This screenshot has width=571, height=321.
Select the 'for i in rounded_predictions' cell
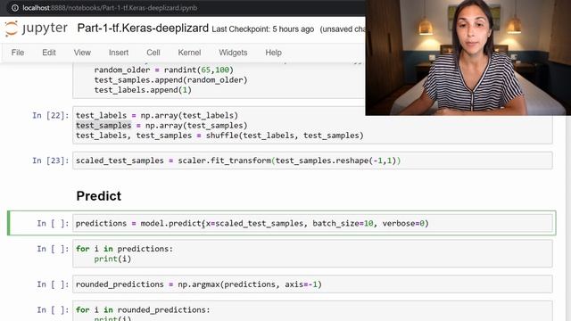[x=312, y=311]
